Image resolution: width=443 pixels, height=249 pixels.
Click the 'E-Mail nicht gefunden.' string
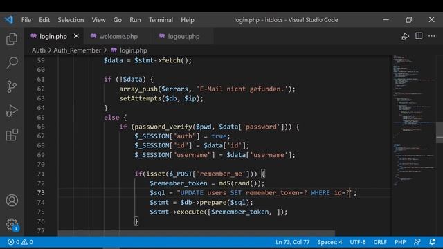pyautogui.click(x=242, y=89)
